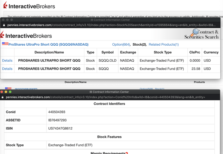The height and width of the screenshot is (154, 223).
Task: Click the 0.0000 closing price cell
Action: coord(195,60)
